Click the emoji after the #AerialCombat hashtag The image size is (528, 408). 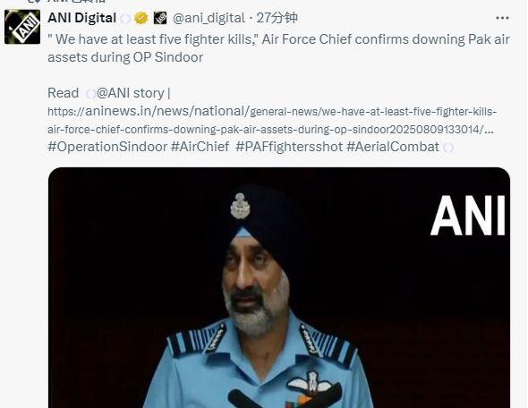pyautogui.click(x=448, y=148)
